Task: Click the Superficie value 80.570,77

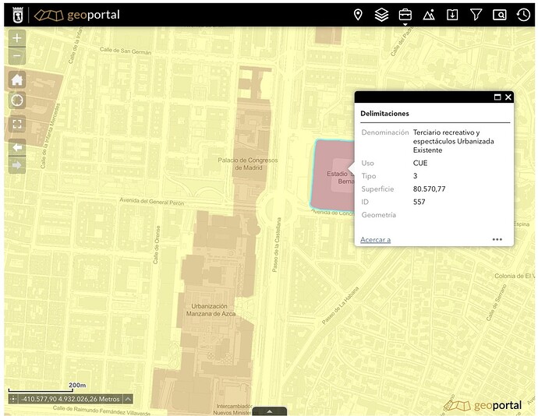Action: (x=430, y=189)
